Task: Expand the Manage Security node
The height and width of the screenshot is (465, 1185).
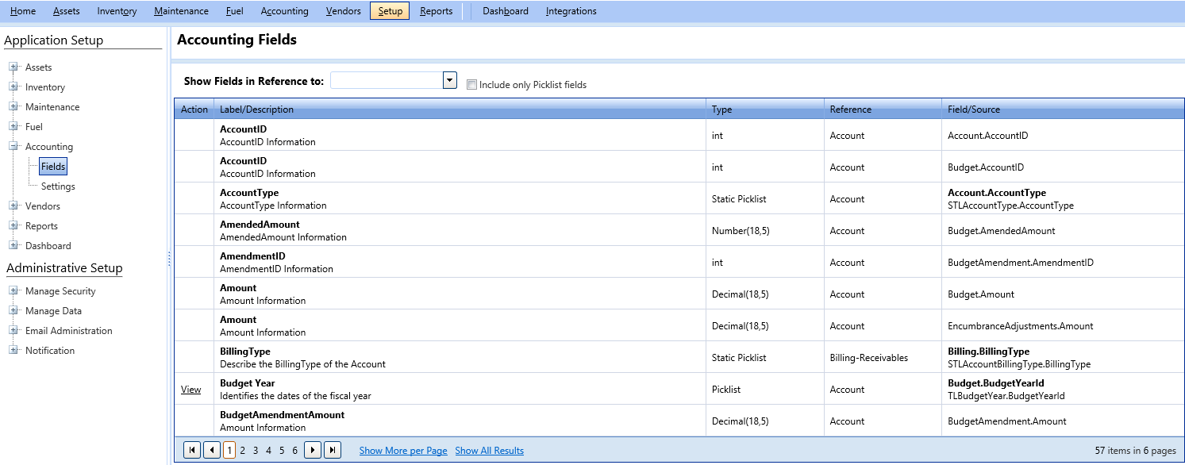Action: click(x=13, y=291)
